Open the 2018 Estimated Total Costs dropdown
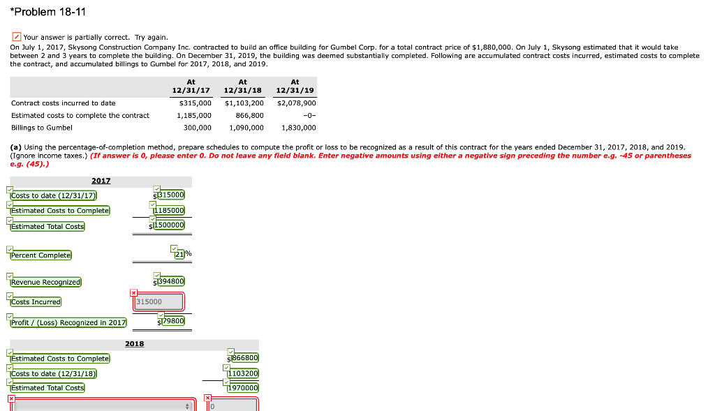The width and height of the screenshot is (715, 411). (47, 388)
